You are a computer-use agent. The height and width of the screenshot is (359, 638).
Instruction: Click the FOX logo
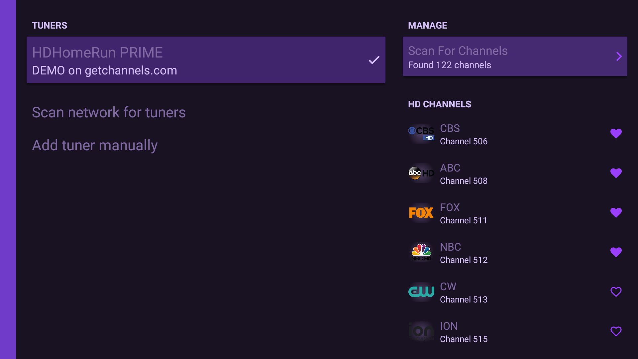(421, 213)
